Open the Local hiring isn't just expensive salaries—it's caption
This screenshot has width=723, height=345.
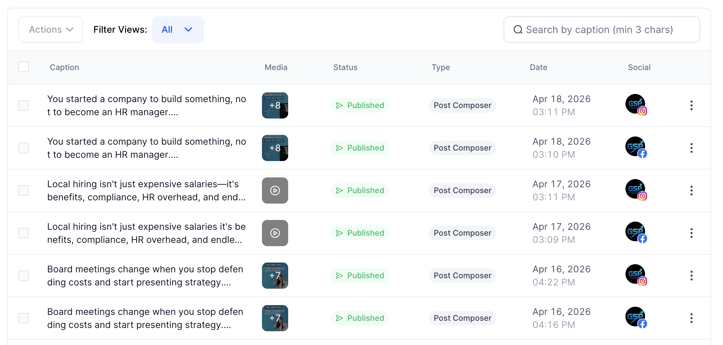[146, 191]
